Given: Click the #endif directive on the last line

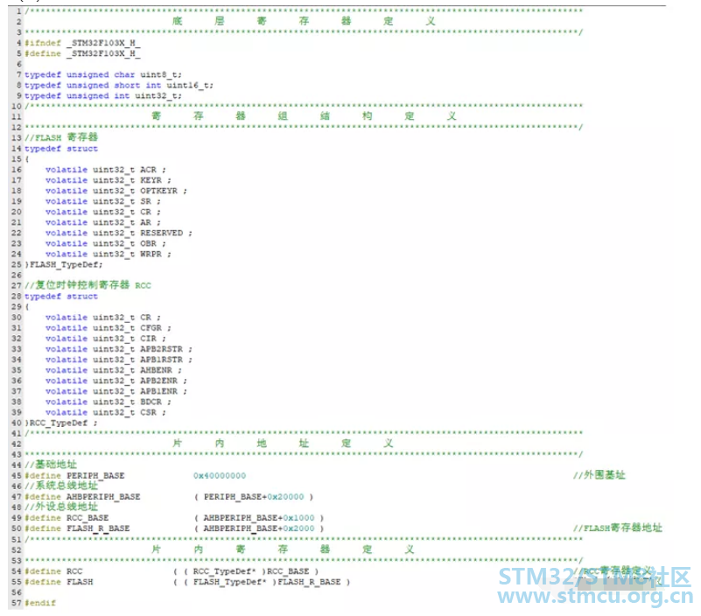Looking at the screenshot, I should coord(40,603).
